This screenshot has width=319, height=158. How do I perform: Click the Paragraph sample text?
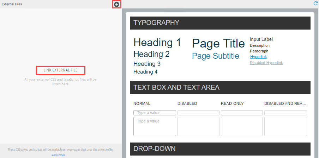tap(259, 51)
